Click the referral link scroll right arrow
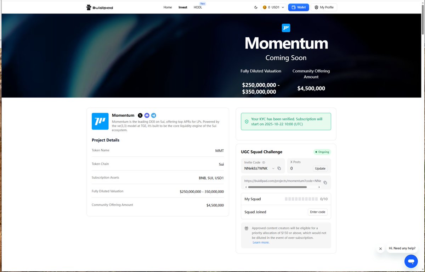Viewport: 425px width, 272px height. click(319, 187)
